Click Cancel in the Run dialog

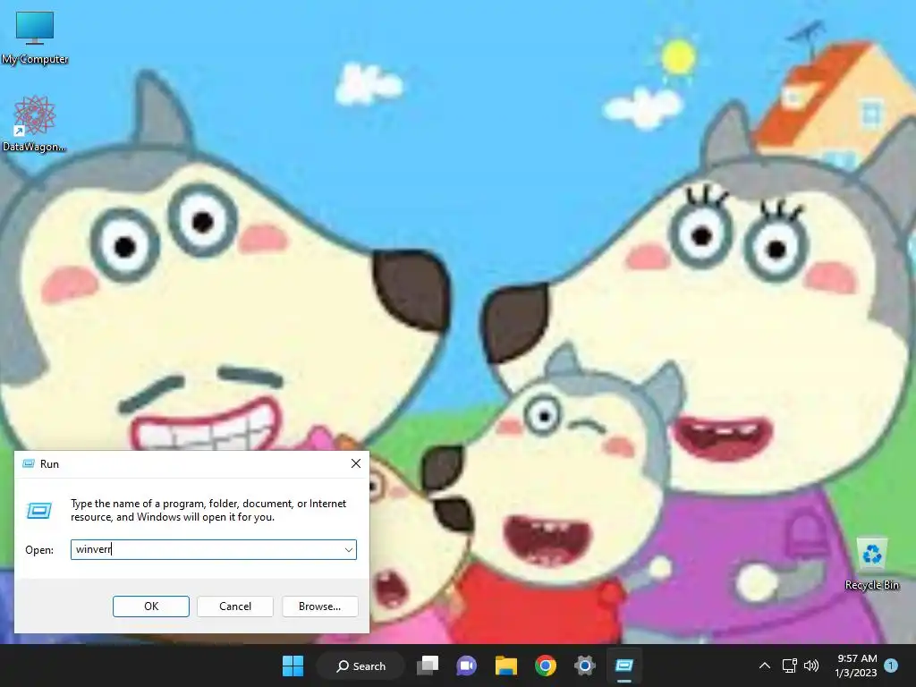tap(235, 606)
